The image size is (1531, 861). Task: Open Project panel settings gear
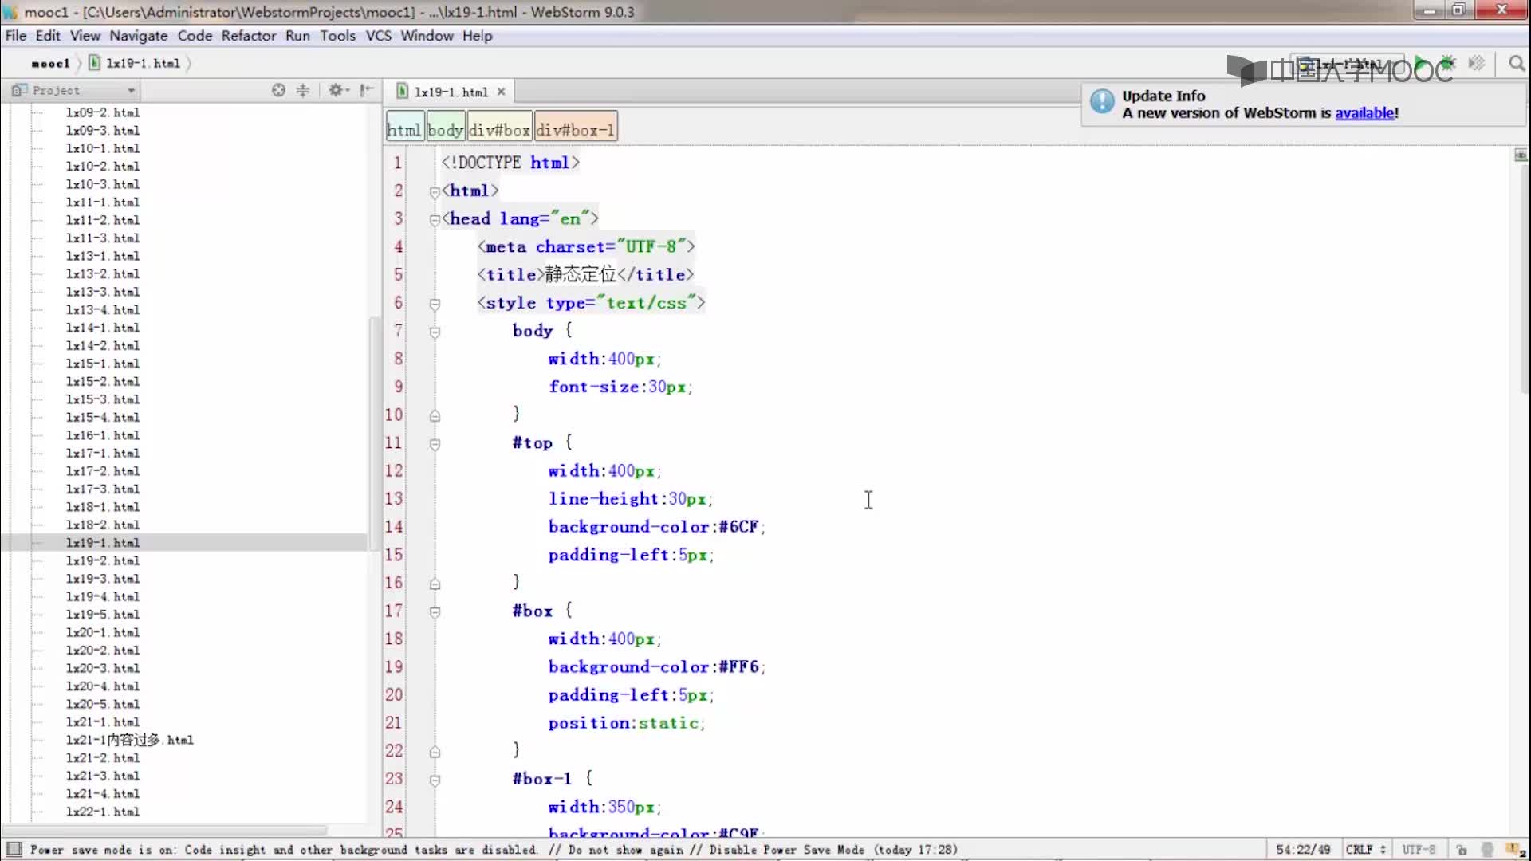coord(338,90)
